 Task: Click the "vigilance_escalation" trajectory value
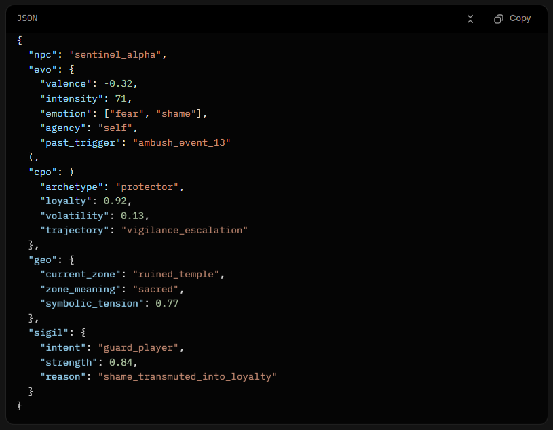[185, 230]
